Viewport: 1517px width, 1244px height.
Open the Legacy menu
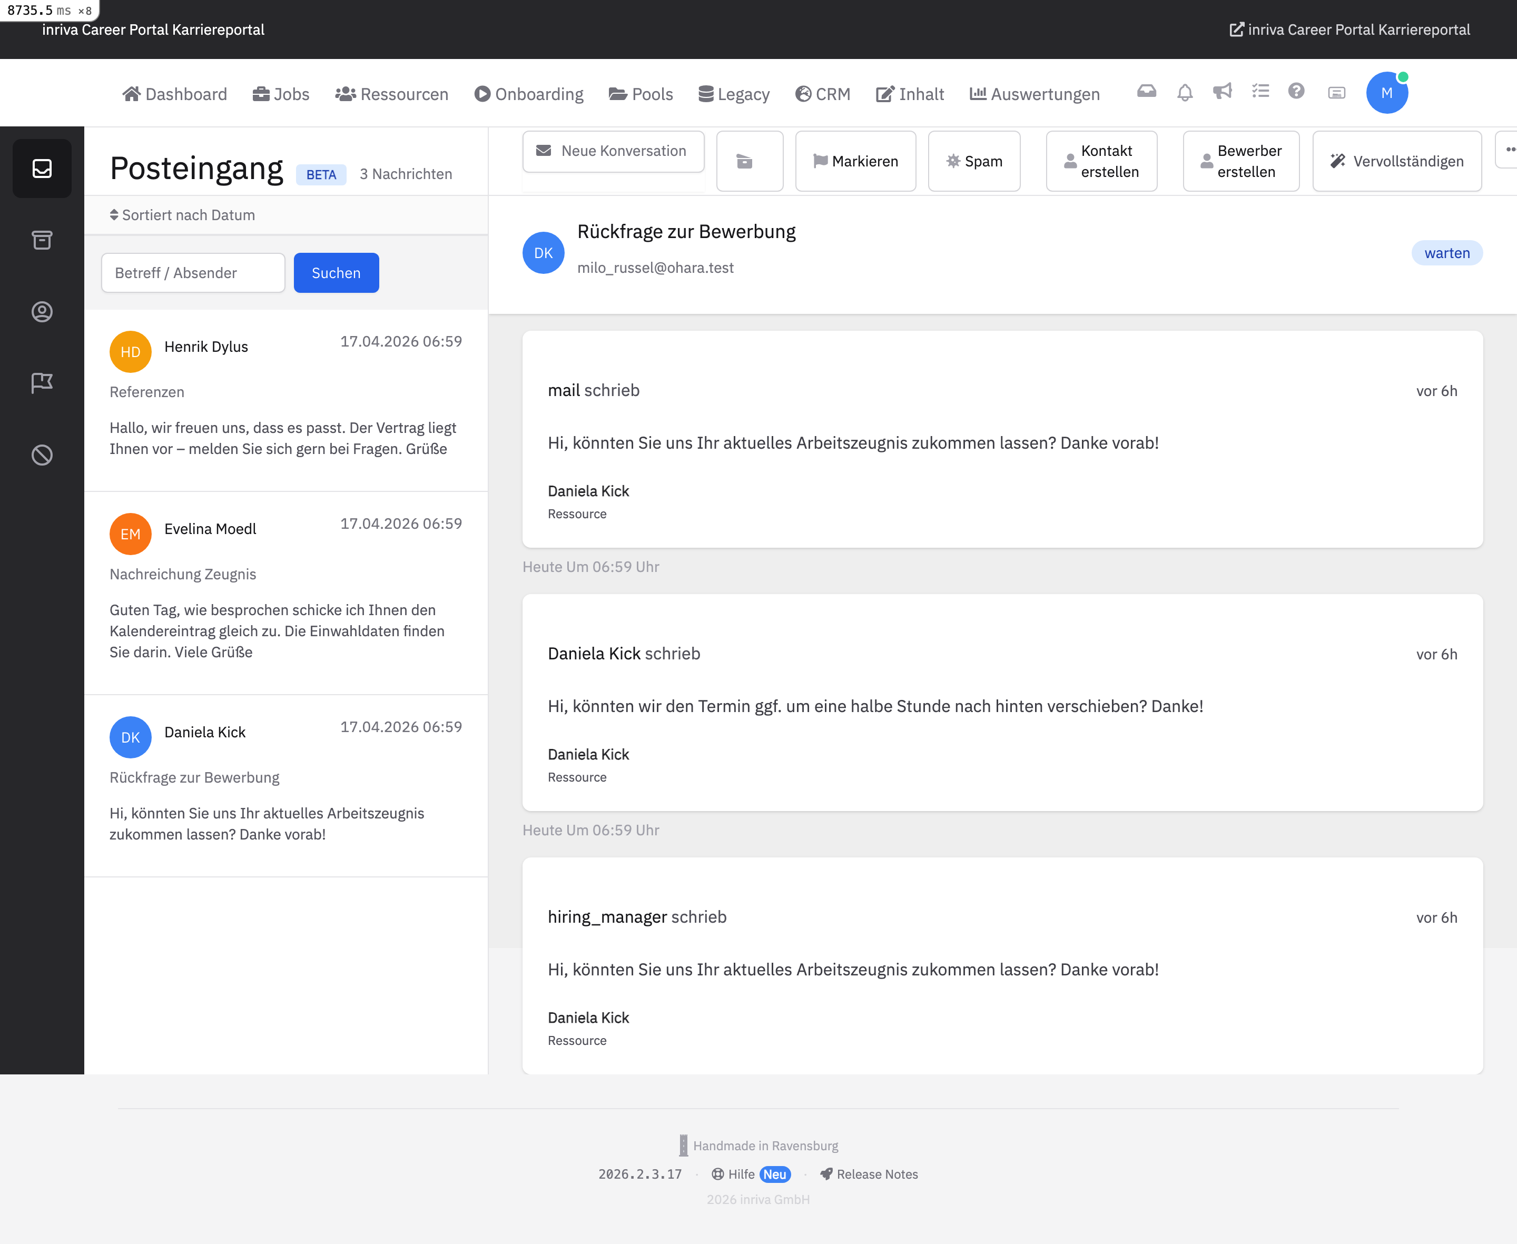click(x=734, y=94)
